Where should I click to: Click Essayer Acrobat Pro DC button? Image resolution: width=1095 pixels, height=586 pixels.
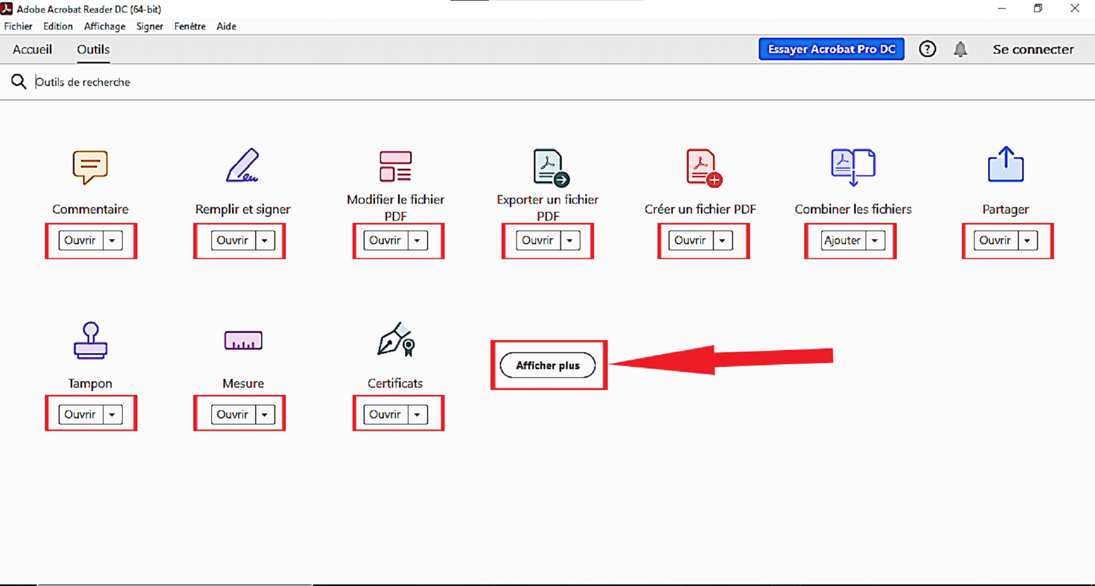831,49
